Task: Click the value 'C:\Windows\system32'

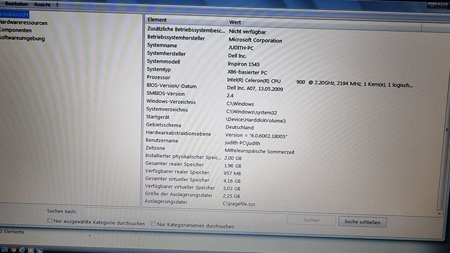Action: pyautogui.click(x=252, y=112)
